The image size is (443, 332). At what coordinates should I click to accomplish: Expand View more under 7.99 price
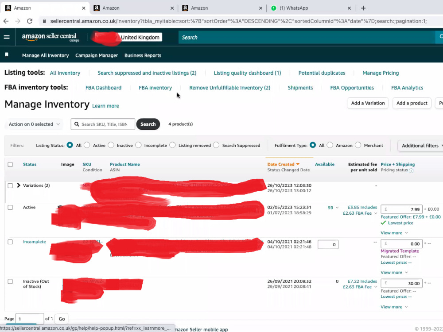[x=394, y=233]
